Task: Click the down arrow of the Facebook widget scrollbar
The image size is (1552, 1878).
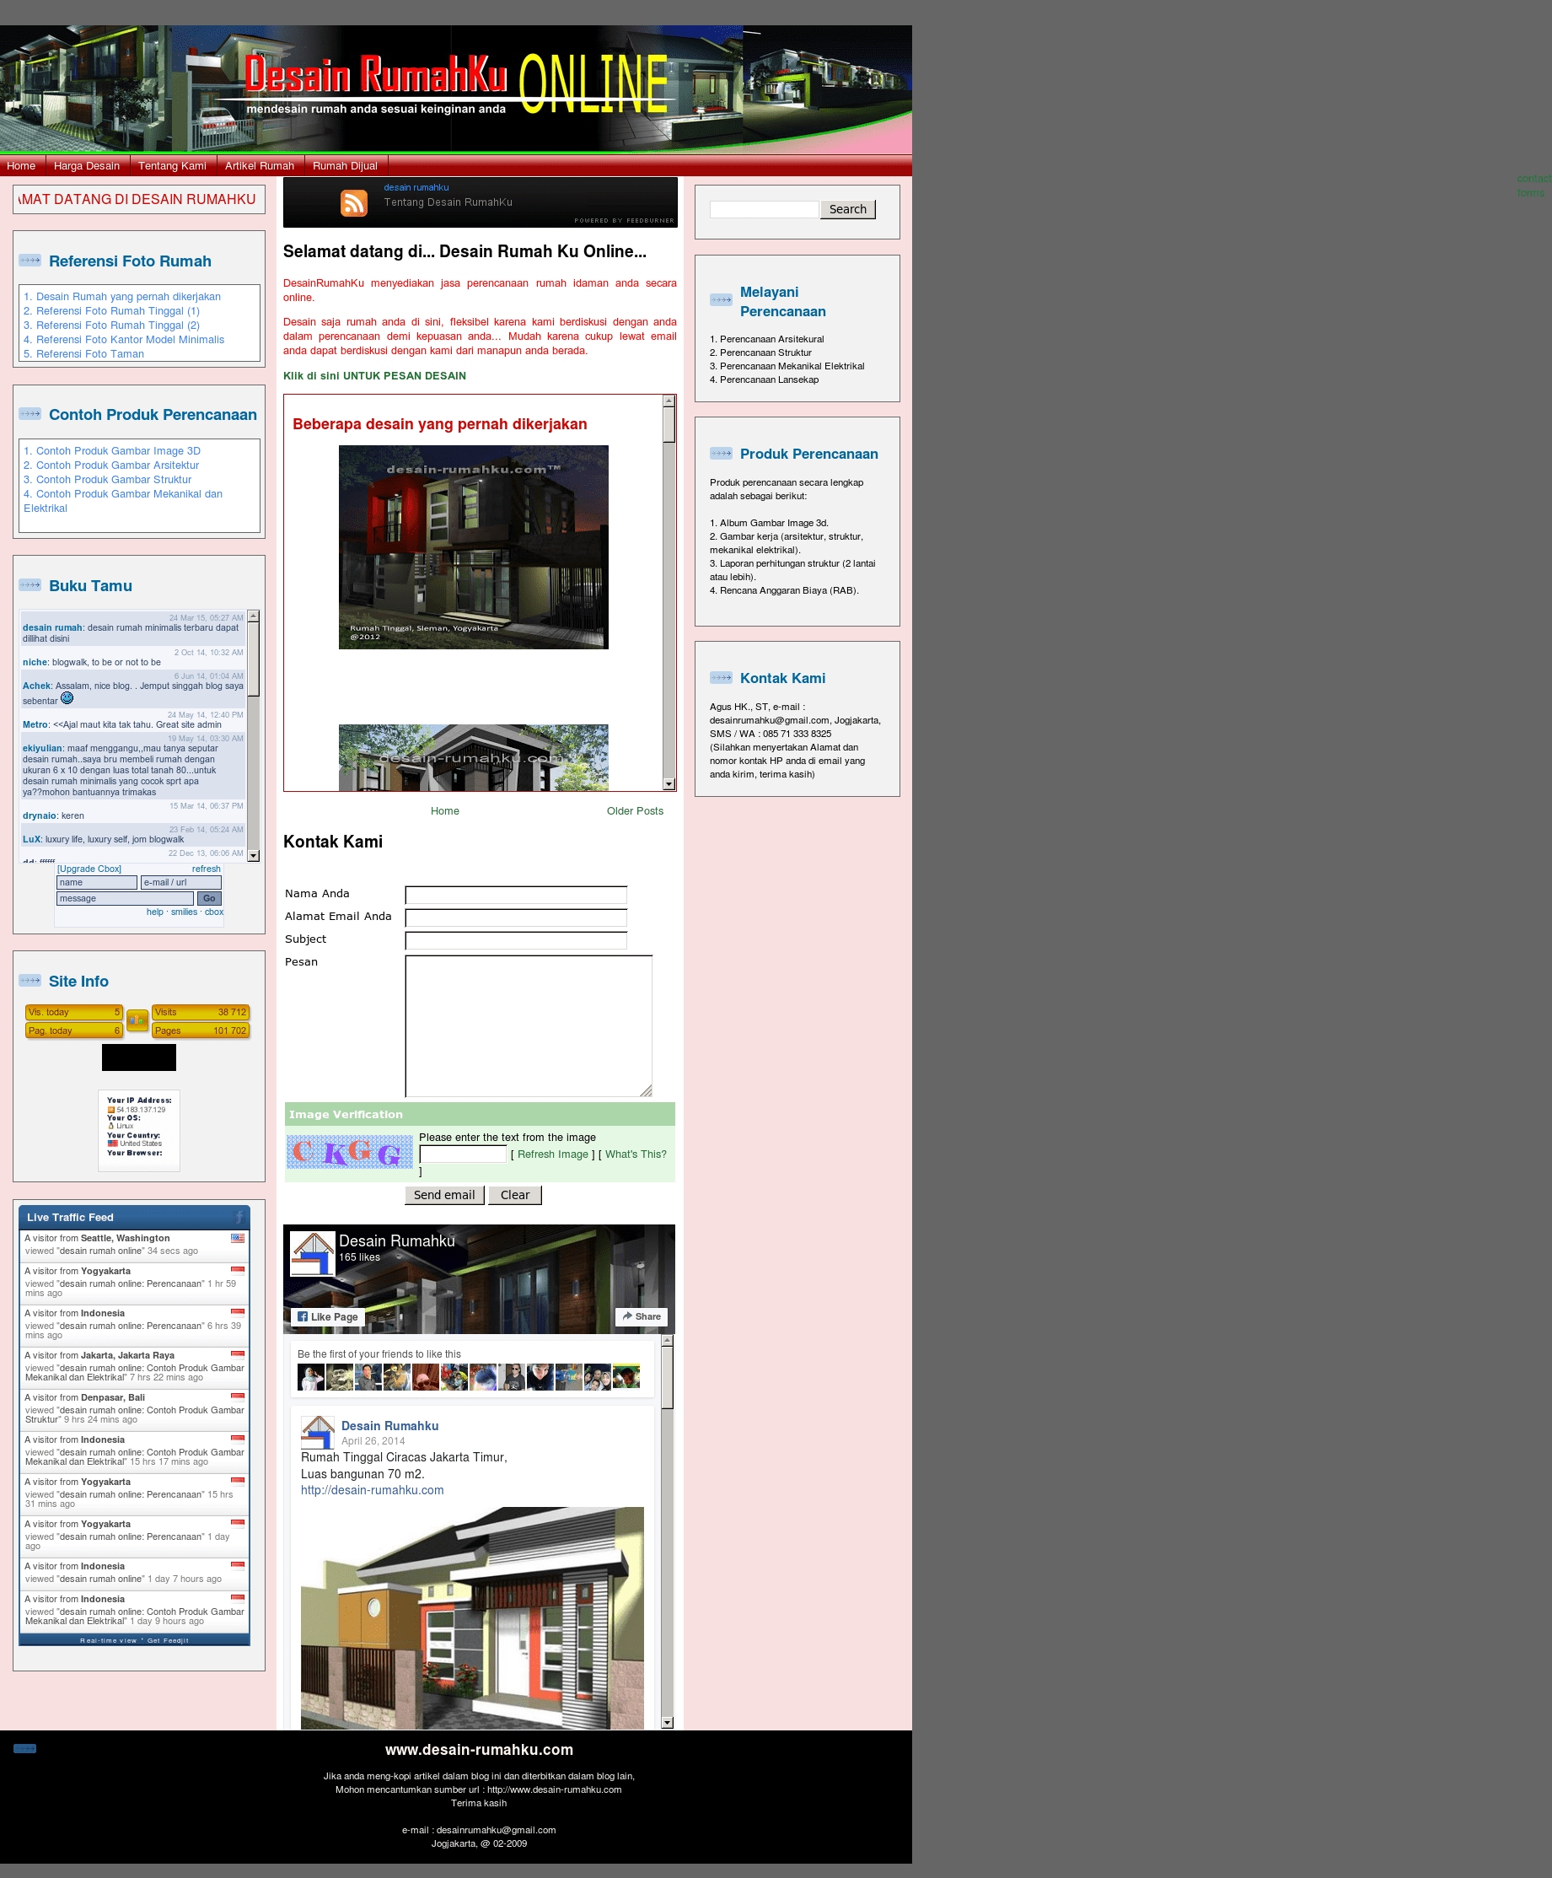Action: click(667, 1722)
